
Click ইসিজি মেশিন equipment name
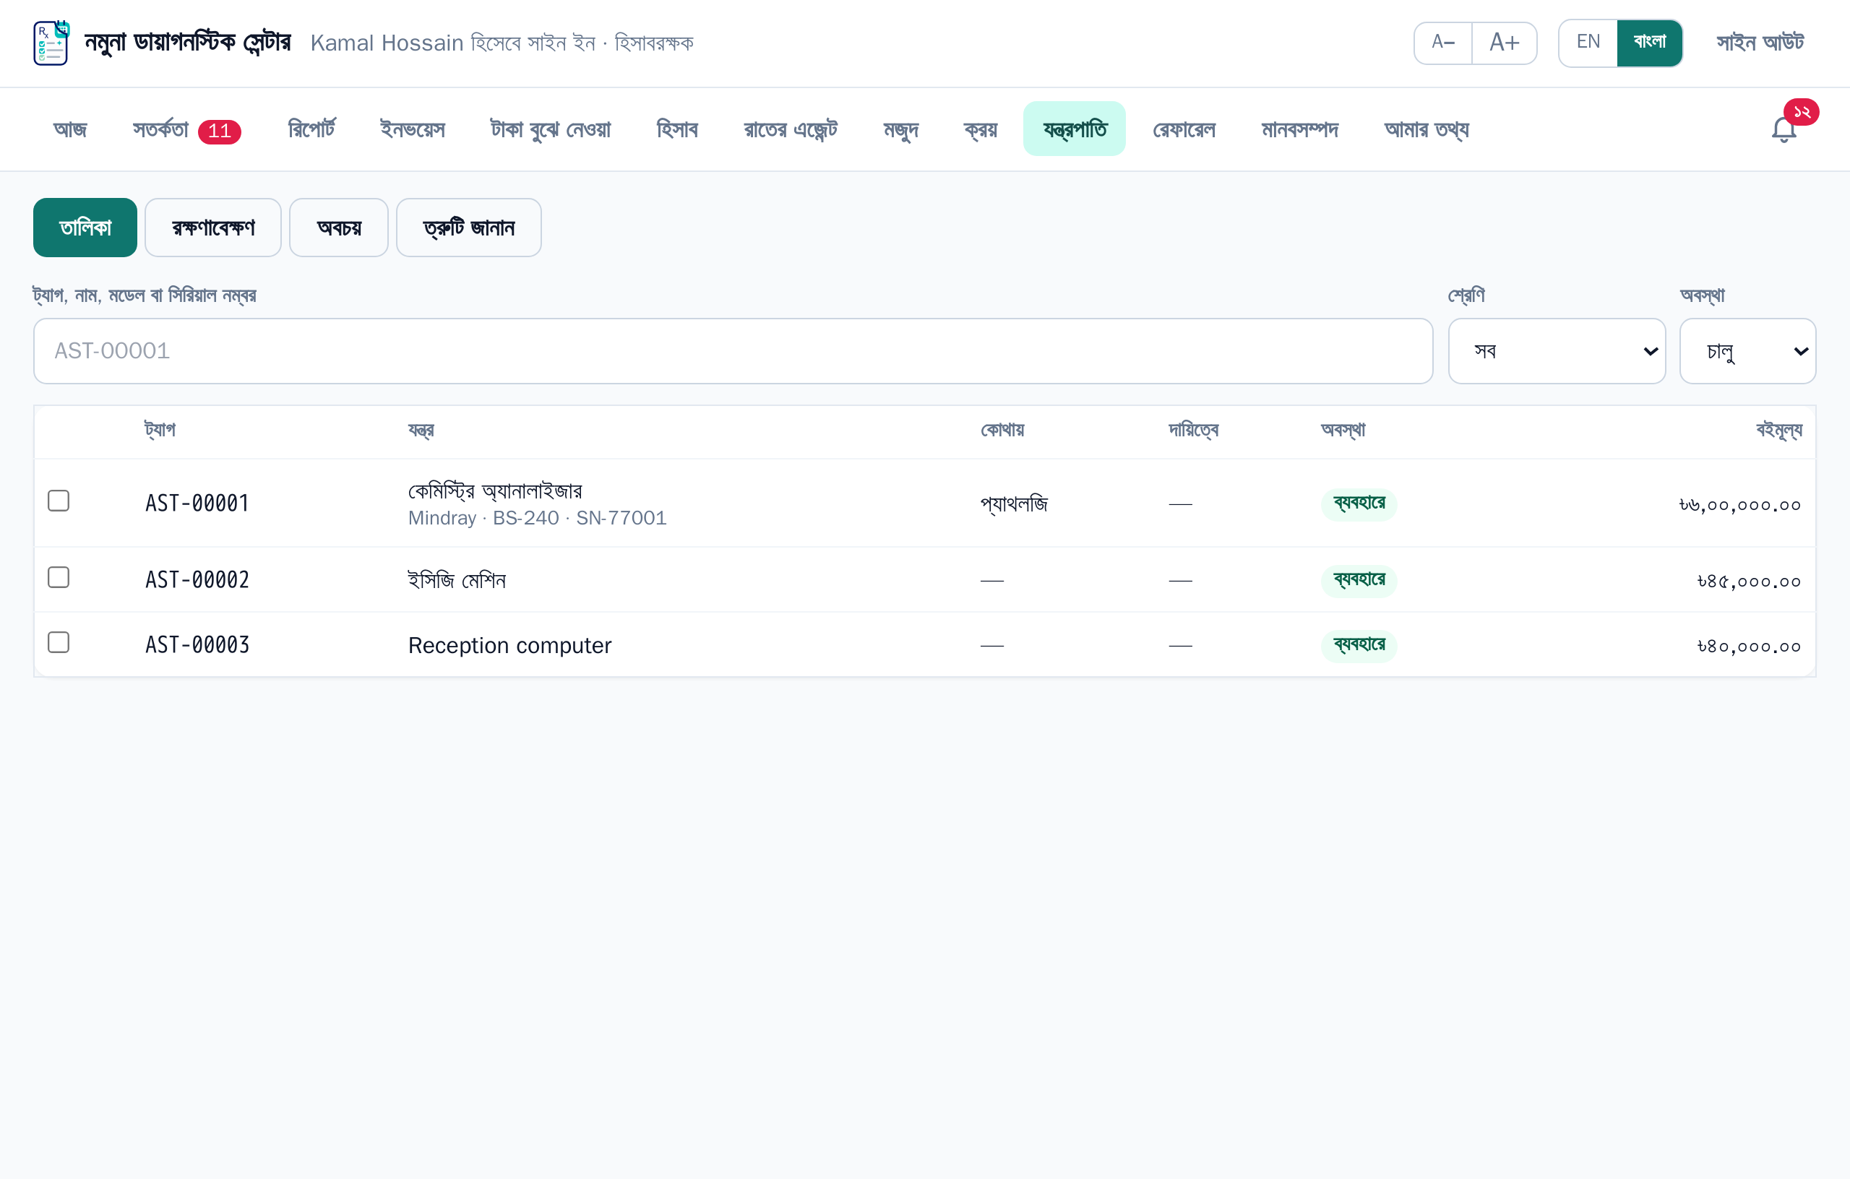[x=456, y=580]
